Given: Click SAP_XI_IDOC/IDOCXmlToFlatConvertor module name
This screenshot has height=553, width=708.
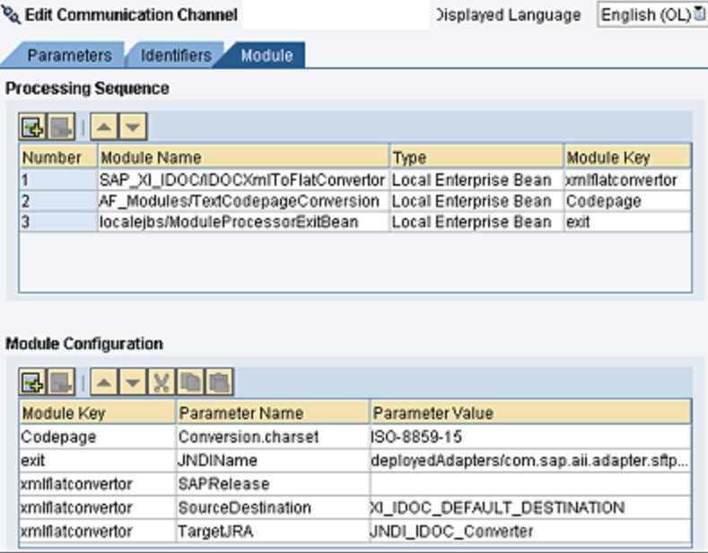Looking at the screenshot, I should (x=243, y=180).
